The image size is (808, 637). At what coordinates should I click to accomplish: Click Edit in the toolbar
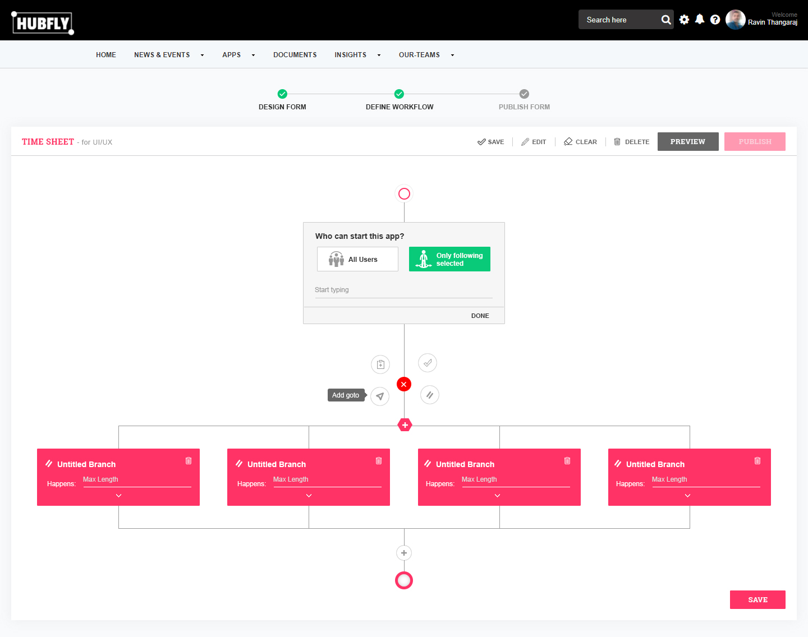coord(534,142)
